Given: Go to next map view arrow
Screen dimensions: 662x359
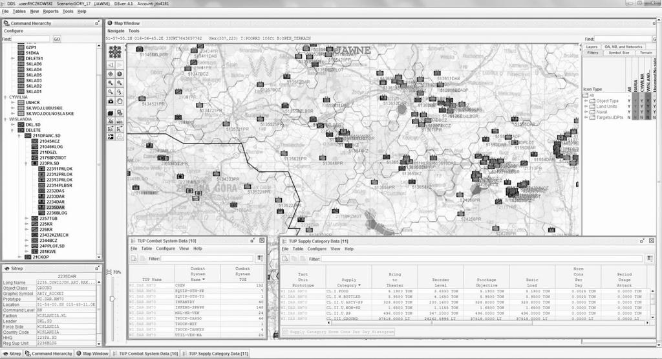Looking at the screenshot, I should click(x=120, y=65).
